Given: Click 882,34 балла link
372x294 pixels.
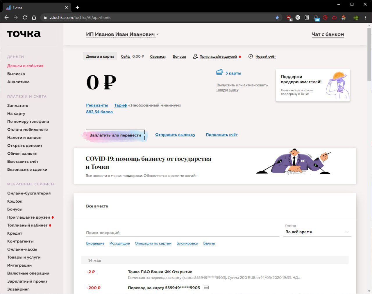Looking at the screenshot, I should 99,112.
